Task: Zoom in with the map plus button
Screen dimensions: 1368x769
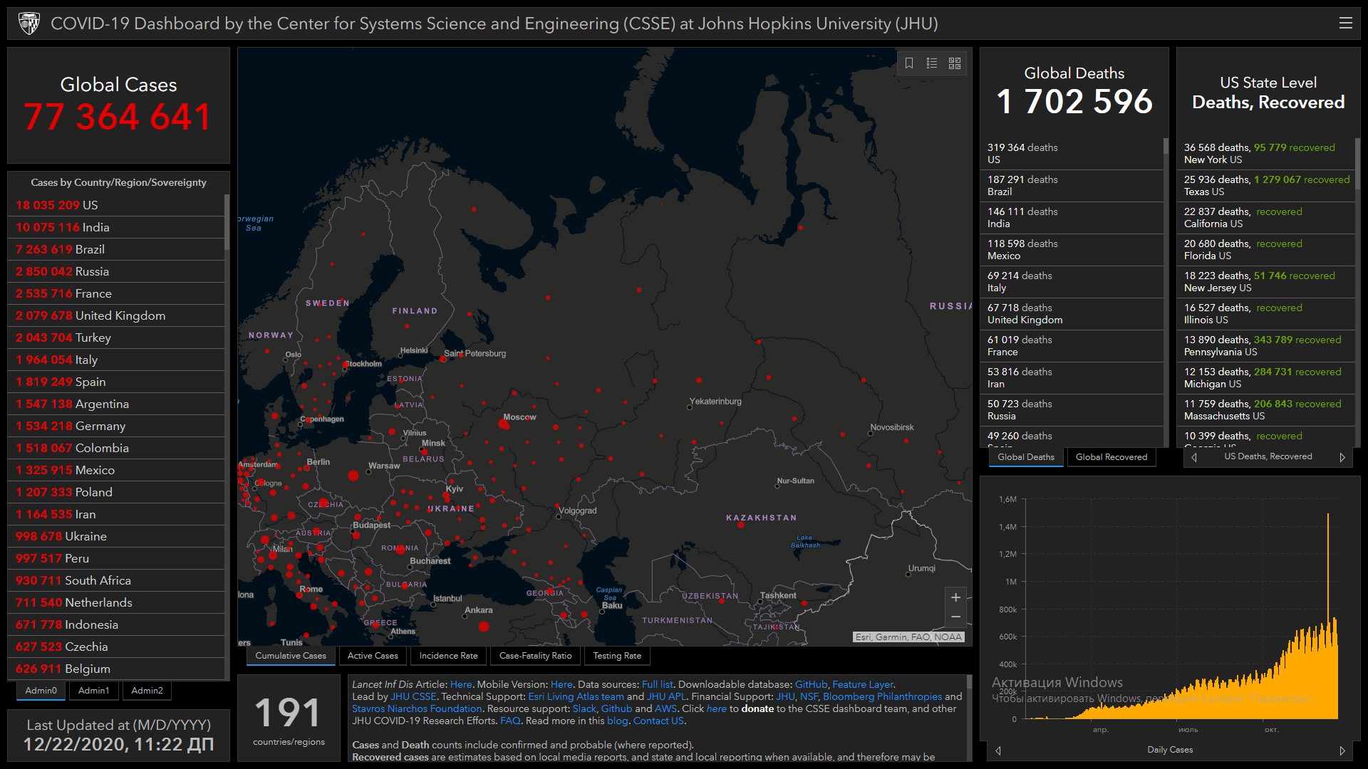Action: pos(955,597)
